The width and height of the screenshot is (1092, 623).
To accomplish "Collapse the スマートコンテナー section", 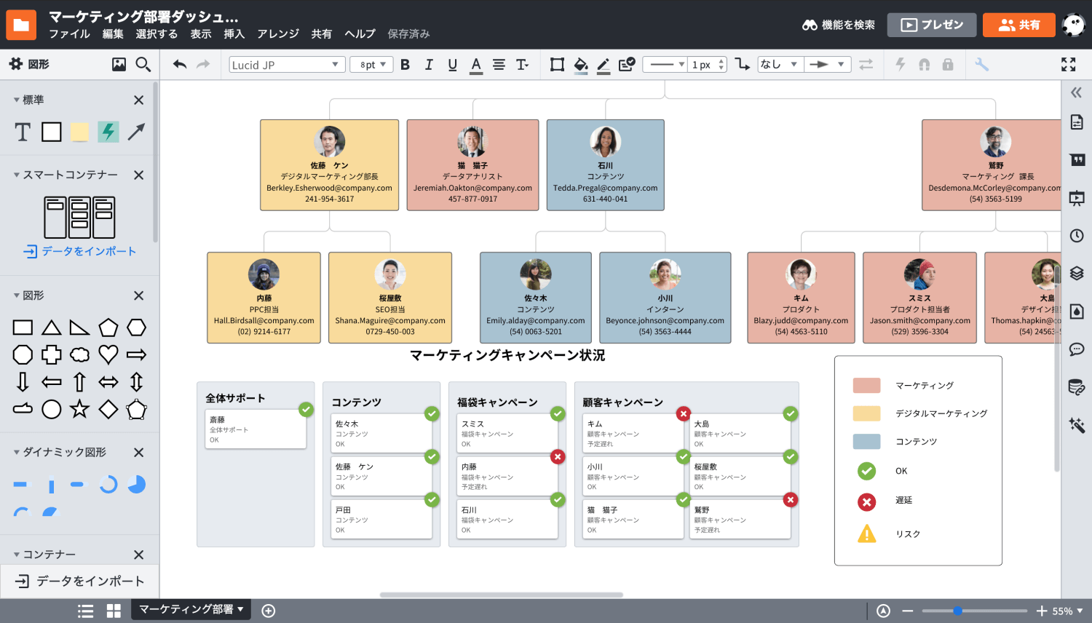I will pos(17,175).
